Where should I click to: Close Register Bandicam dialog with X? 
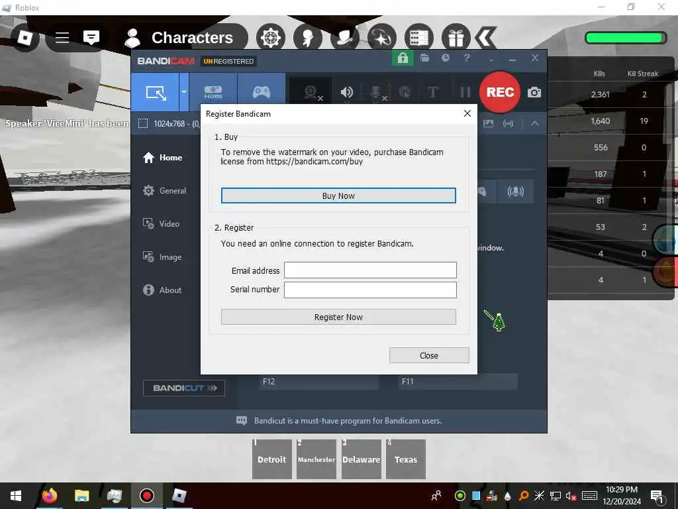[x=467, y=113]
